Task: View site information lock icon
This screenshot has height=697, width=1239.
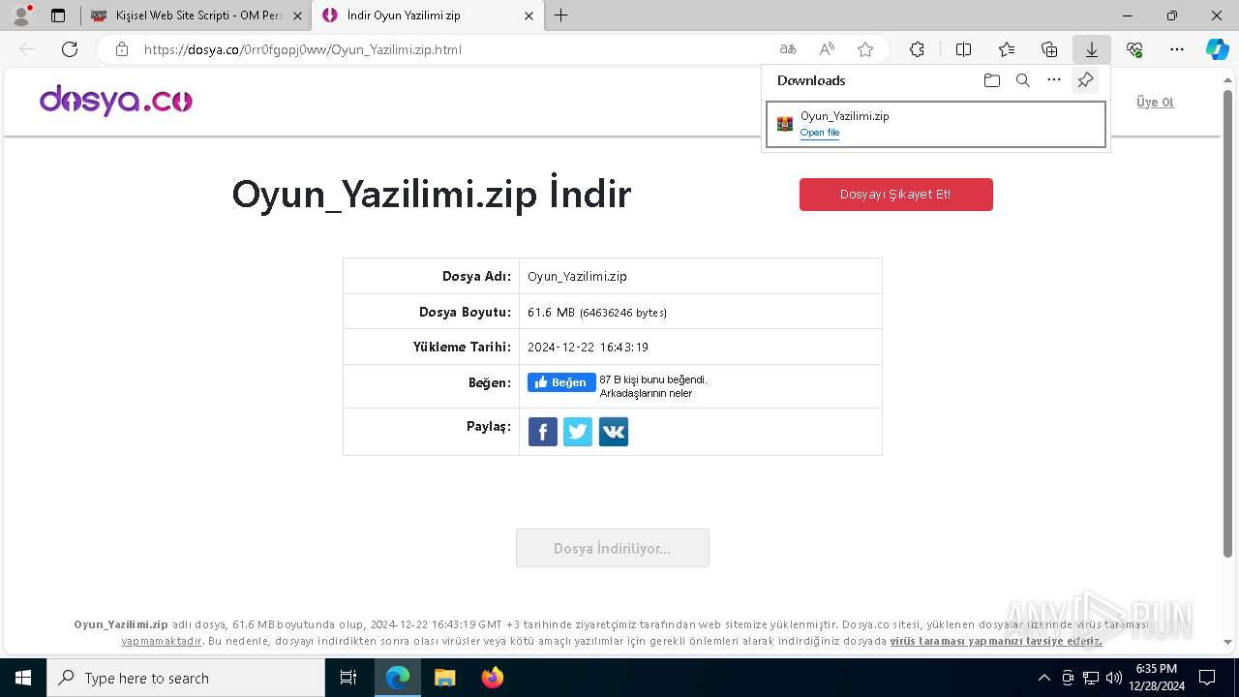Action: (122, 49)
